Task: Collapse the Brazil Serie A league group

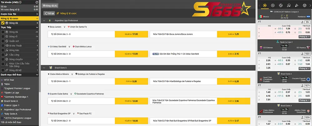Action: point(44,68)
